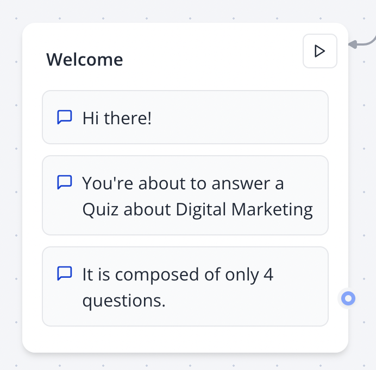Click blank space right of "questions." inside block
This screenshot has height=370, width=376.
tap(245, 300)
